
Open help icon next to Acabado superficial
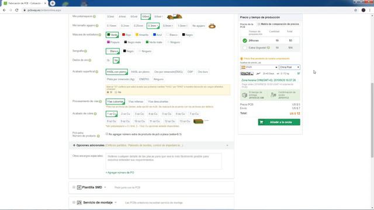tap(97, 72)
